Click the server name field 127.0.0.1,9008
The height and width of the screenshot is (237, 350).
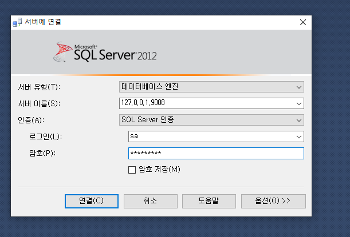coord(211,103)
